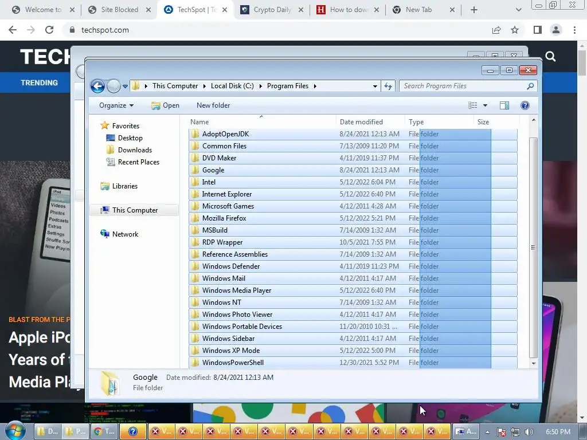The width and height of the screenshot is (587, 440).
Task: Switch to the Site Blocked Chrome tab
Action: [120, 10]
